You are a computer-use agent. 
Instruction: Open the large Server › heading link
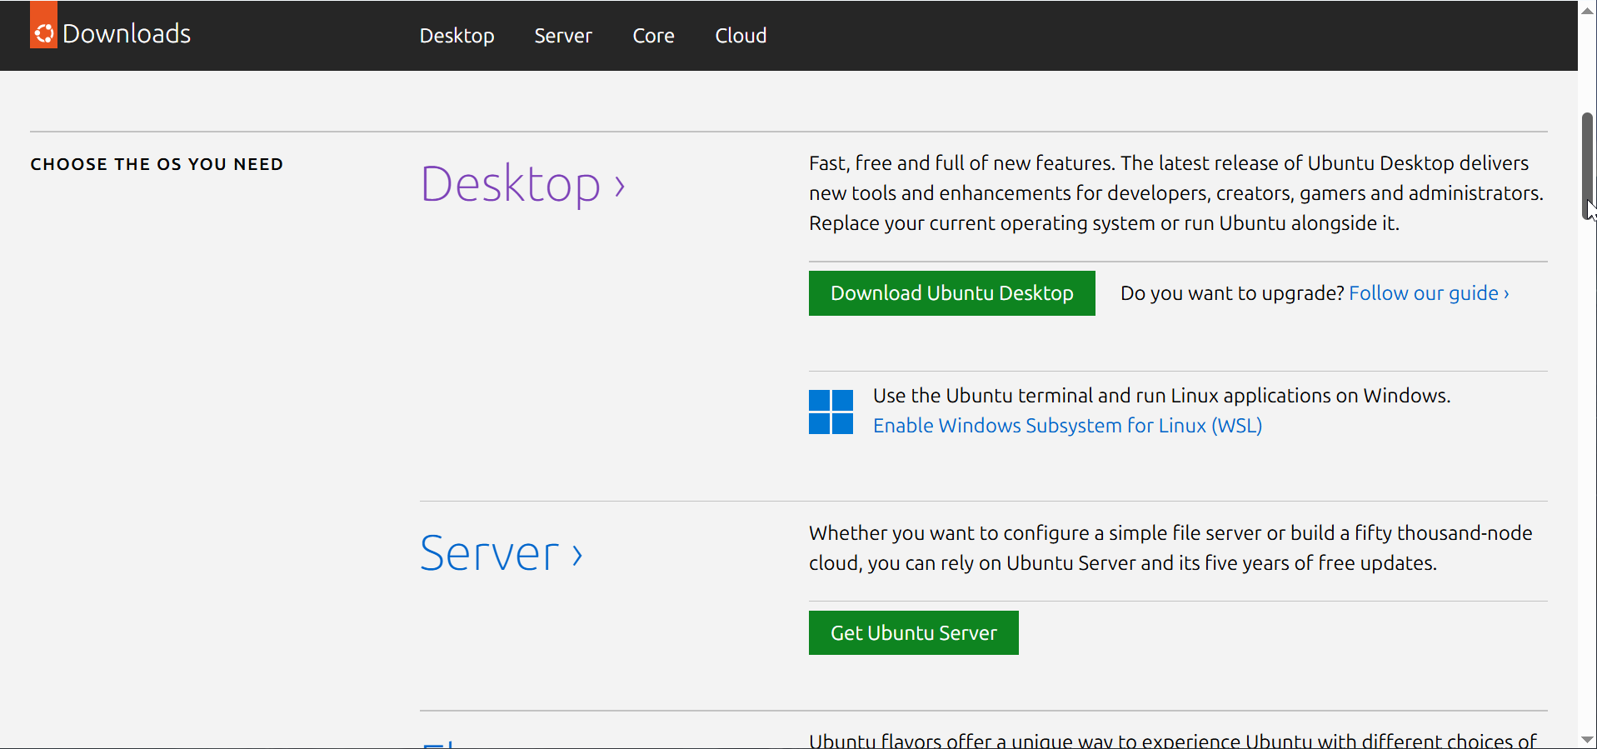point(502,553)
